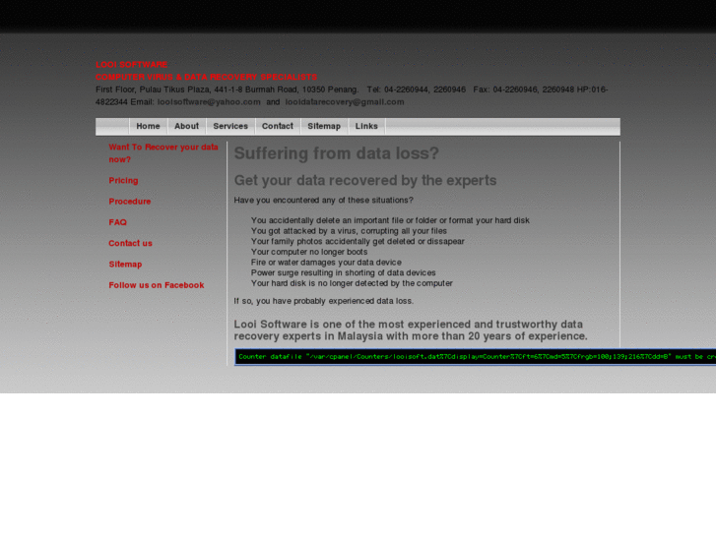Open the 'Contact us' sidebar link

pos(130,244)
